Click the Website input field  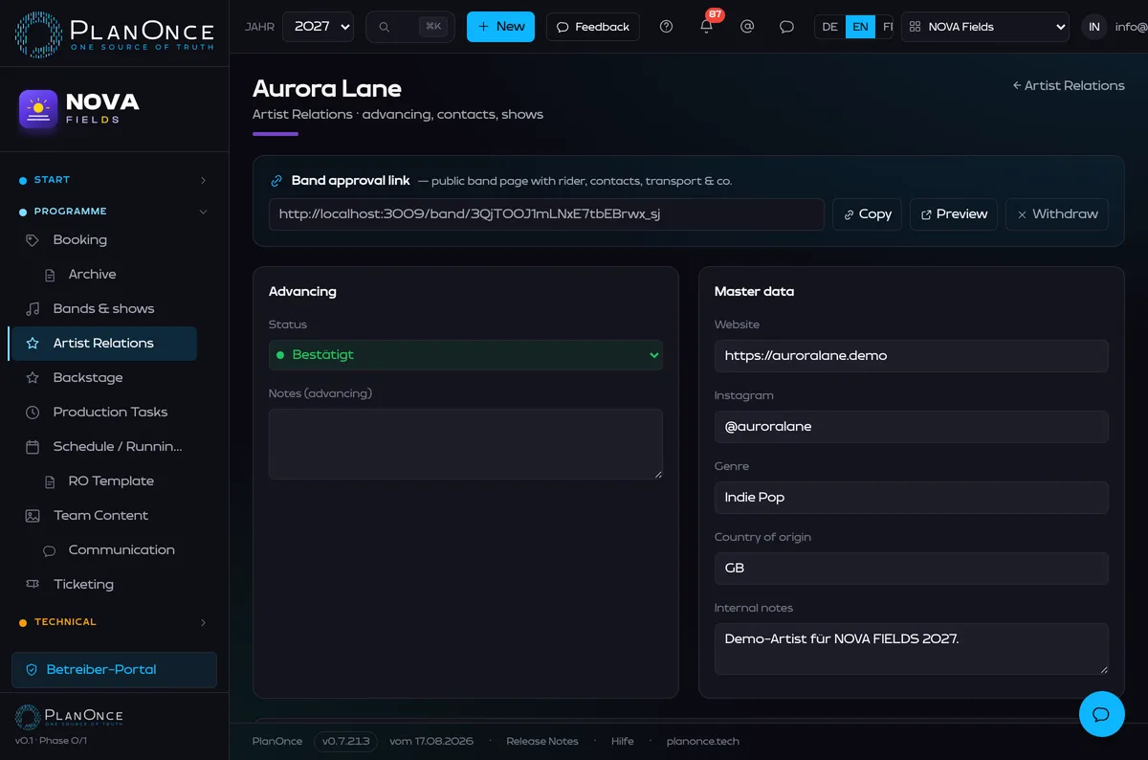(x=912, y=356)
